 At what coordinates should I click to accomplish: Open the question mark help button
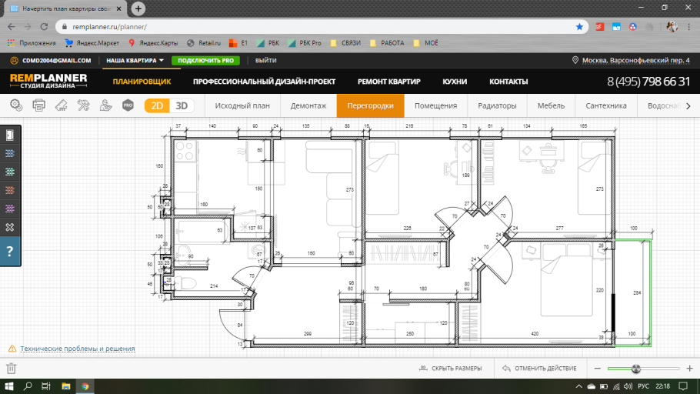10,252
